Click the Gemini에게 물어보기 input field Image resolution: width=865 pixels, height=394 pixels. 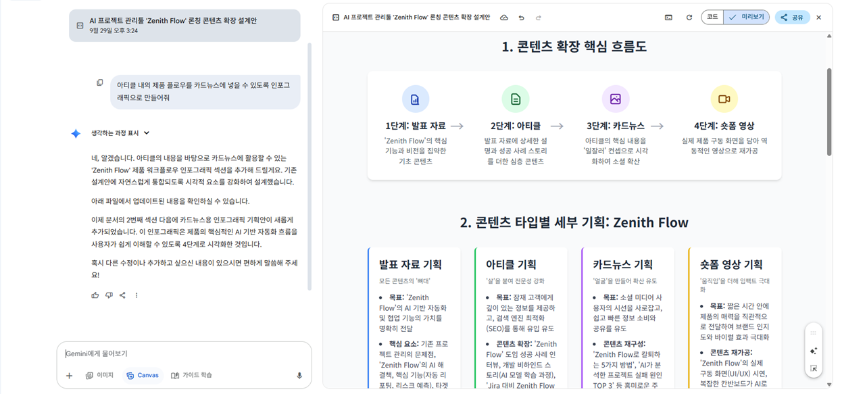tap(182, 353)
